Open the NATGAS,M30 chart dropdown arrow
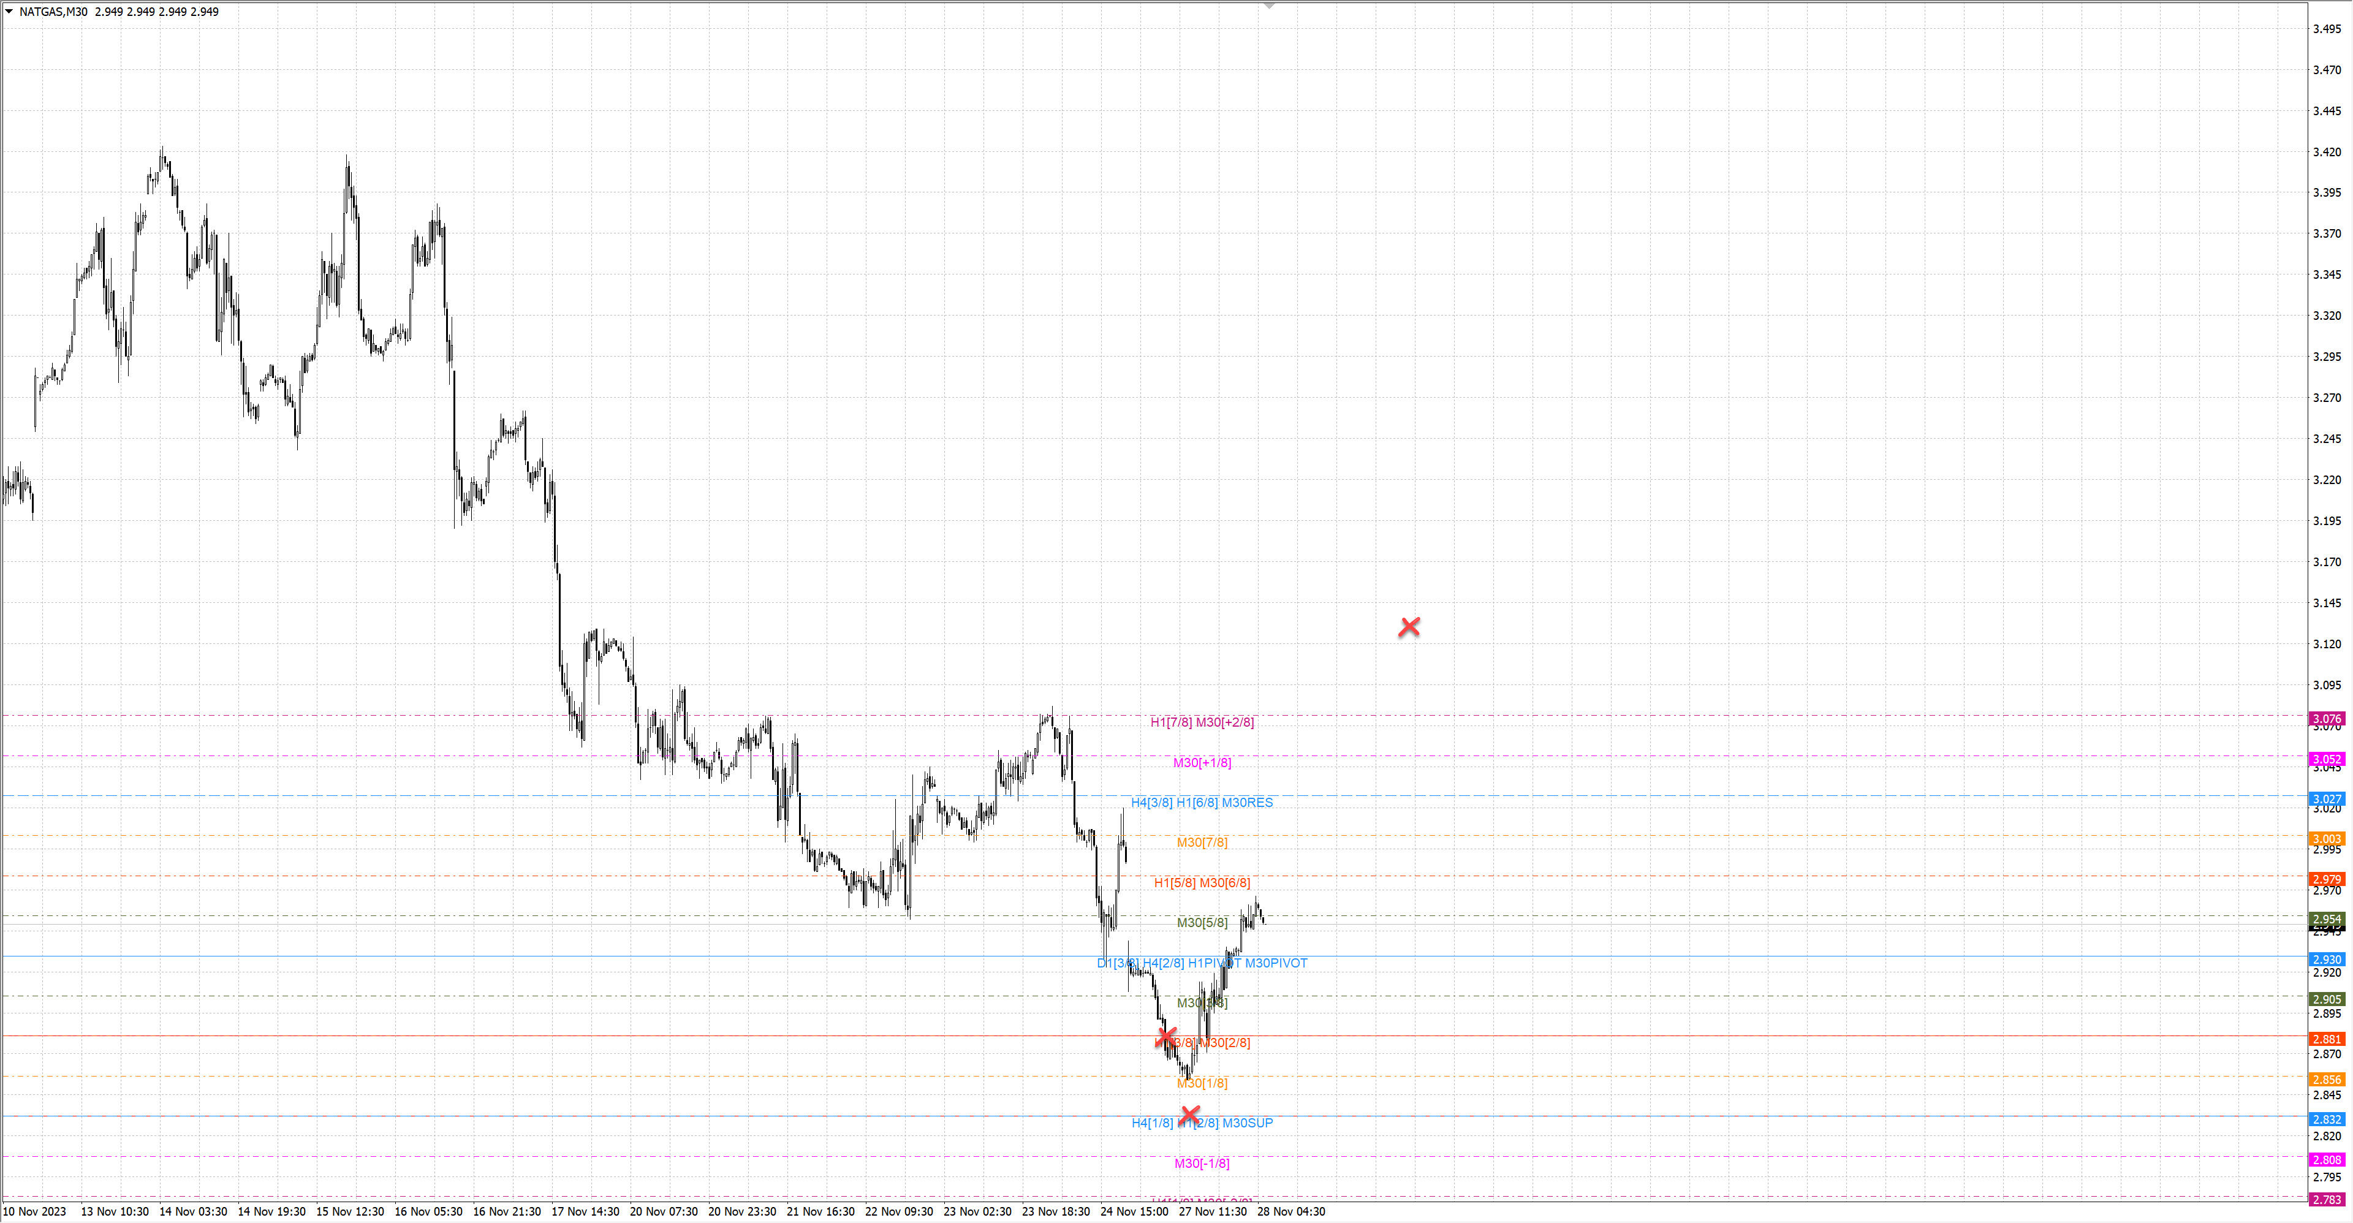 coord(9,11)
